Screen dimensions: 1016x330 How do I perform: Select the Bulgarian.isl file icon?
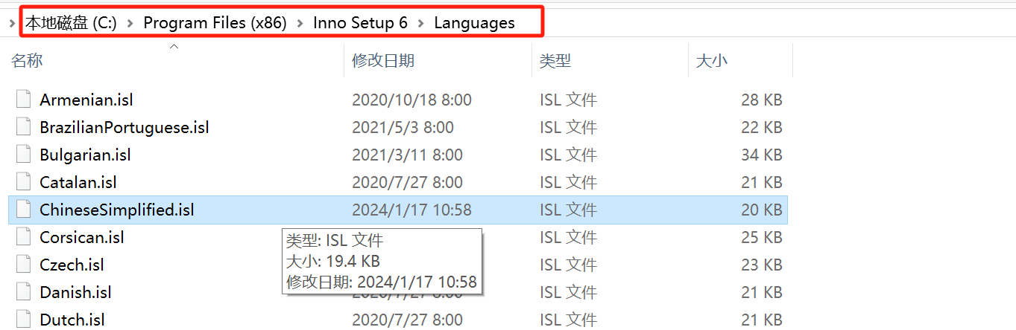click(x=23, y=155)
